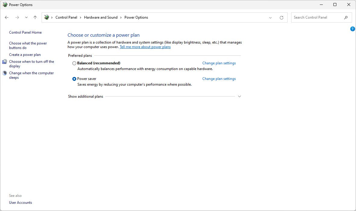Click the Up navigation arrow
This screenshot has width=356, height=211.
coord(35,17)
